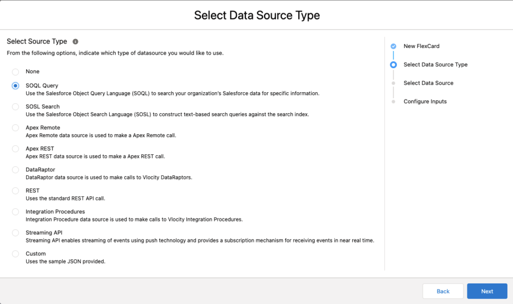513x304 pixels.
Task: Click the Apex REST option label
Action: point(40,149)
